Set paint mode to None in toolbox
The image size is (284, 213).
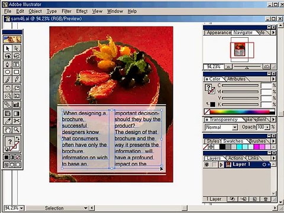(x=18, y=157)
